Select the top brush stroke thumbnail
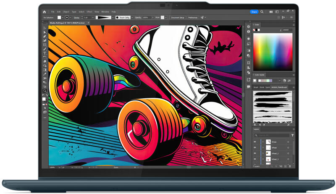 click(x=273, y=94)
